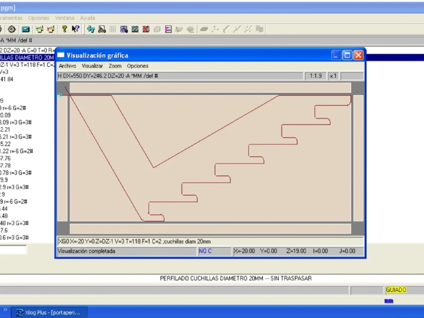The image size is (424, 318).
Task: Select program line 48 r=3 G=3#
Action: (14, 223)
